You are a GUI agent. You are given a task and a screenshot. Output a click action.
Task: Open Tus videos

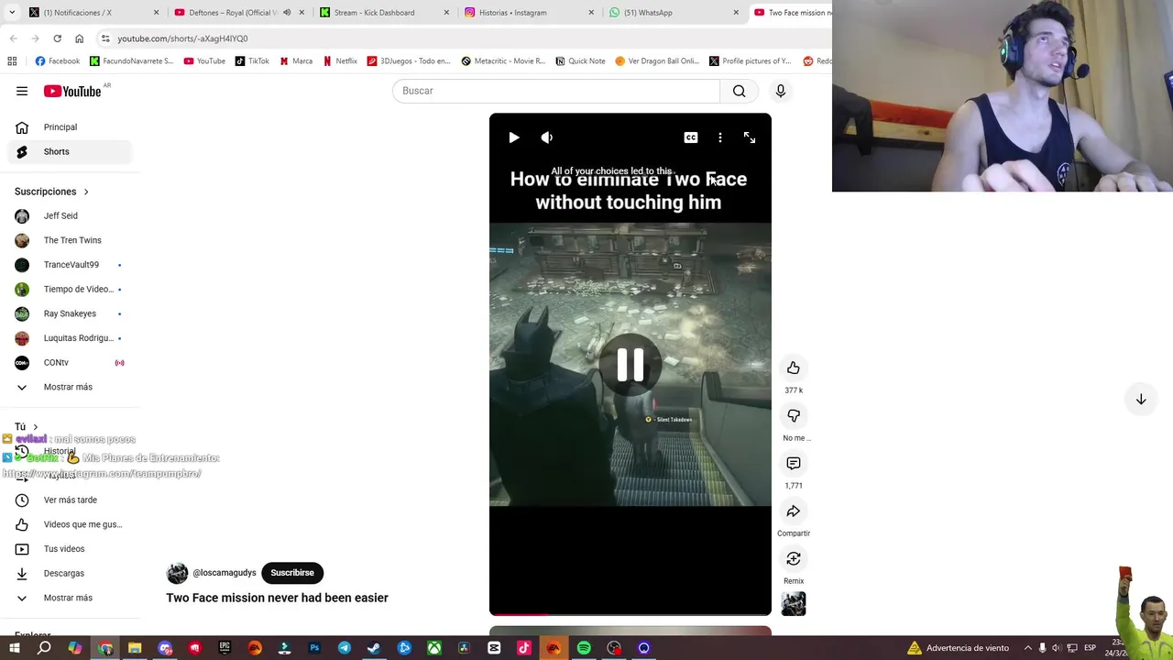(69, 549)
